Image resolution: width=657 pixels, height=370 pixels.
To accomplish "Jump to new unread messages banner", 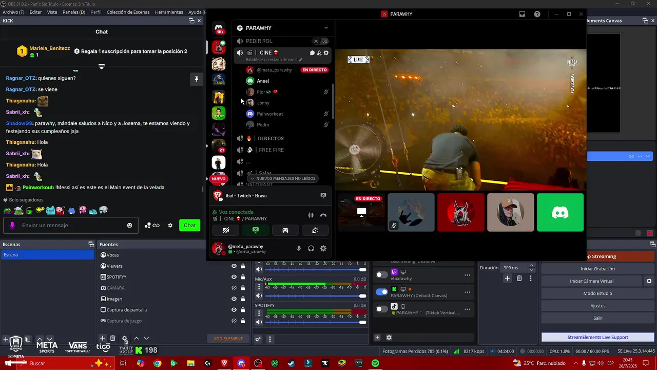I will [x=283, y=178].
